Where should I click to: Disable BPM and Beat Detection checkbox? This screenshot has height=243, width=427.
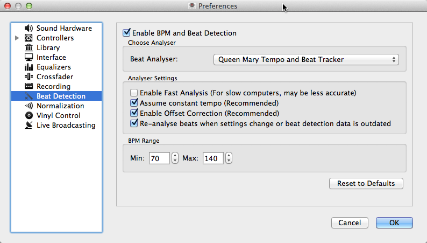point(126,33)
